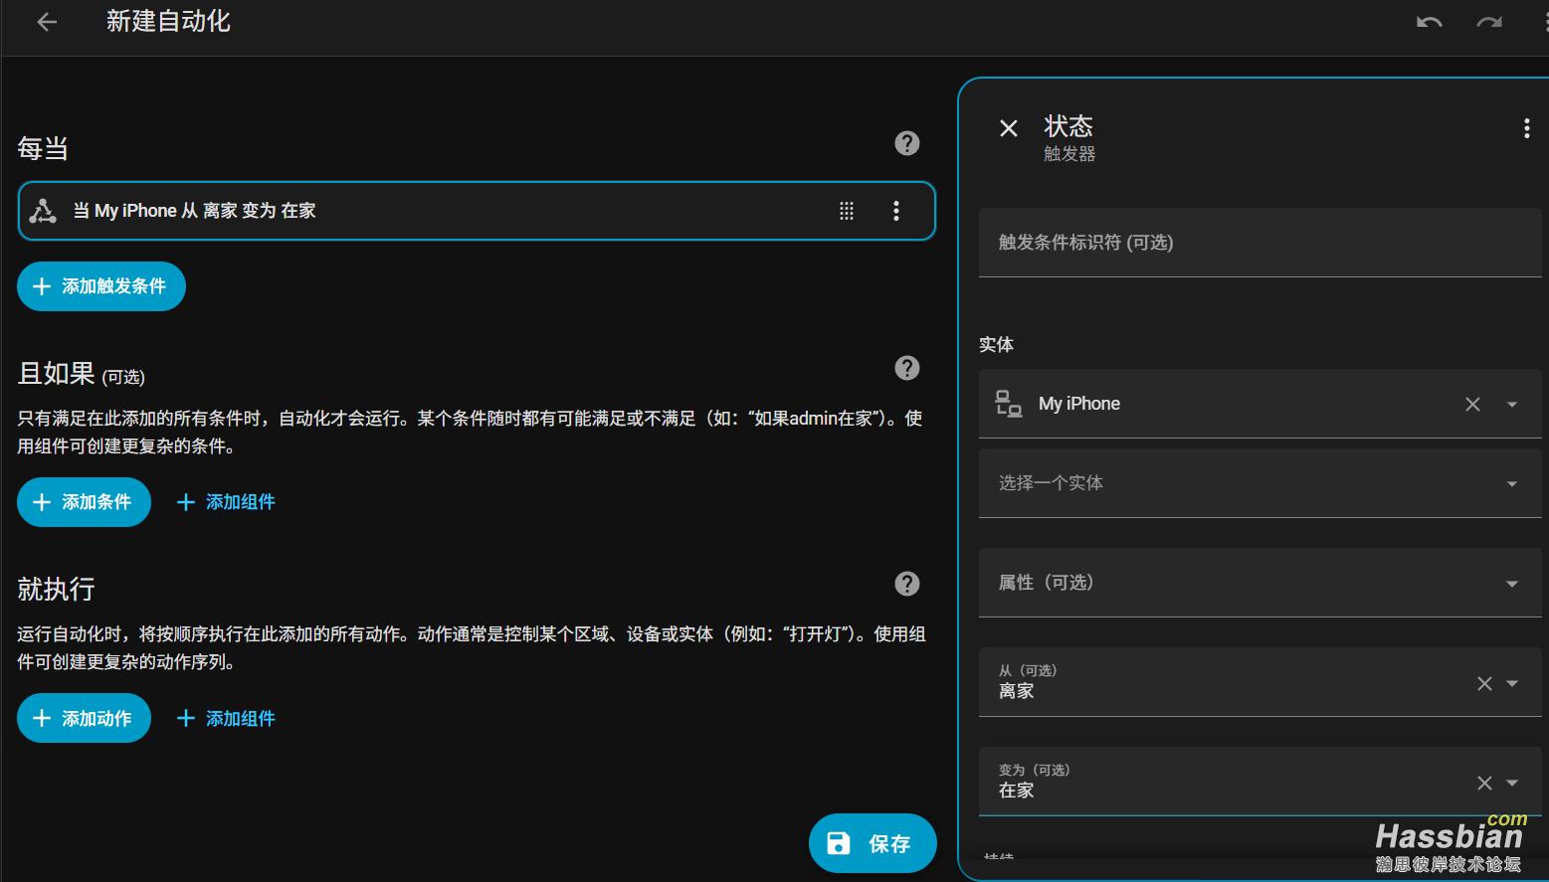The height and width of the screenshot is (882, 1549).
Task: Click the entity icon beside My iPhone
Action: pos(1008,404)
